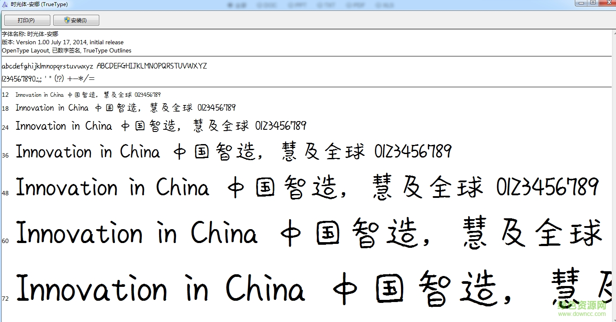Click the 48-point "Innovation in China" sample line
This screenshot has height=322, width=616.
point(307,187)
